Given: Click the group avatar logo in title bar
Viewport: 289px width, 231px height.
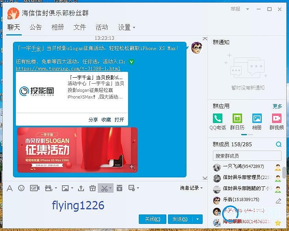Looking at the screenshot, I should 13,13.
